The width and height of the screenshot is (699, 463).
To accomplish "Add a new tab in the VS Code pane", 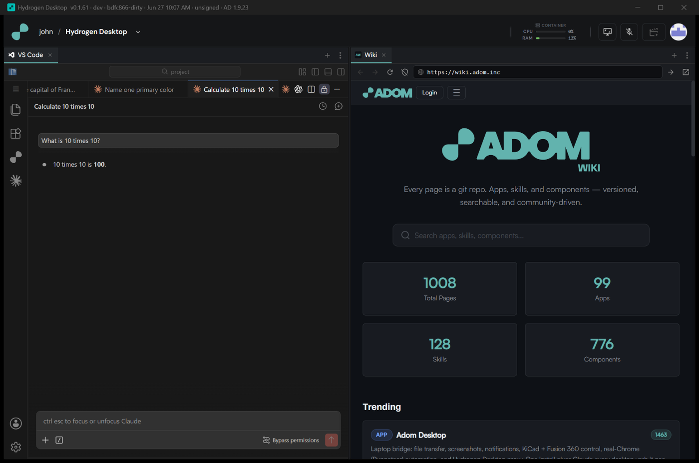I will tap(327, 55).
